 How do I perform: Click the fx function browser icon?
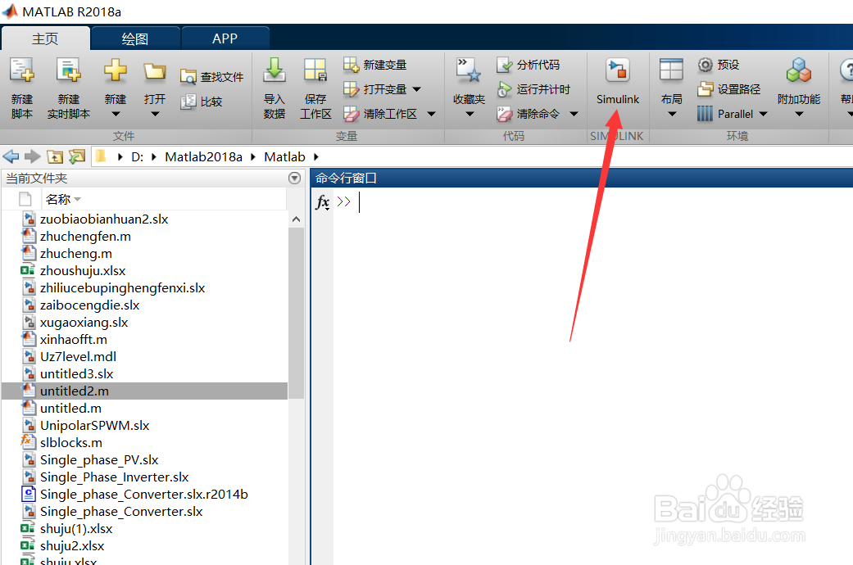(x=323, y=202)
